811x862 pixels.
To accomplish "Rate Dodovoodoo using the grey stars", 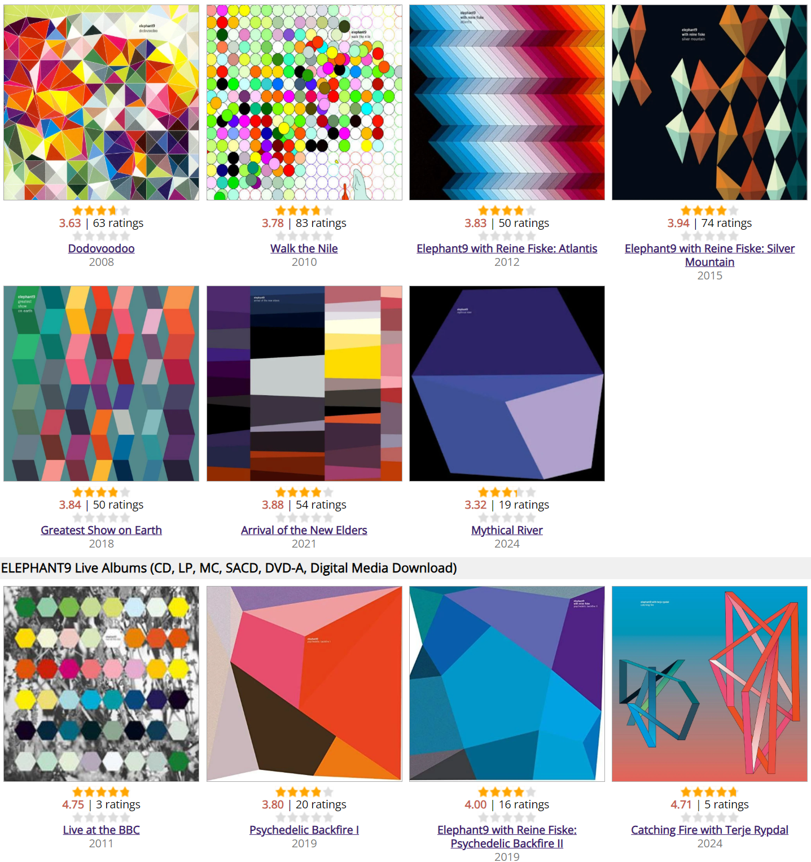I will click(x=102, y=236).
